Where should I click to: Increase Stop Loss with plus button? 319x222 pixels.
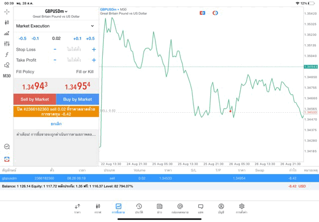click(x=94, y=50)
